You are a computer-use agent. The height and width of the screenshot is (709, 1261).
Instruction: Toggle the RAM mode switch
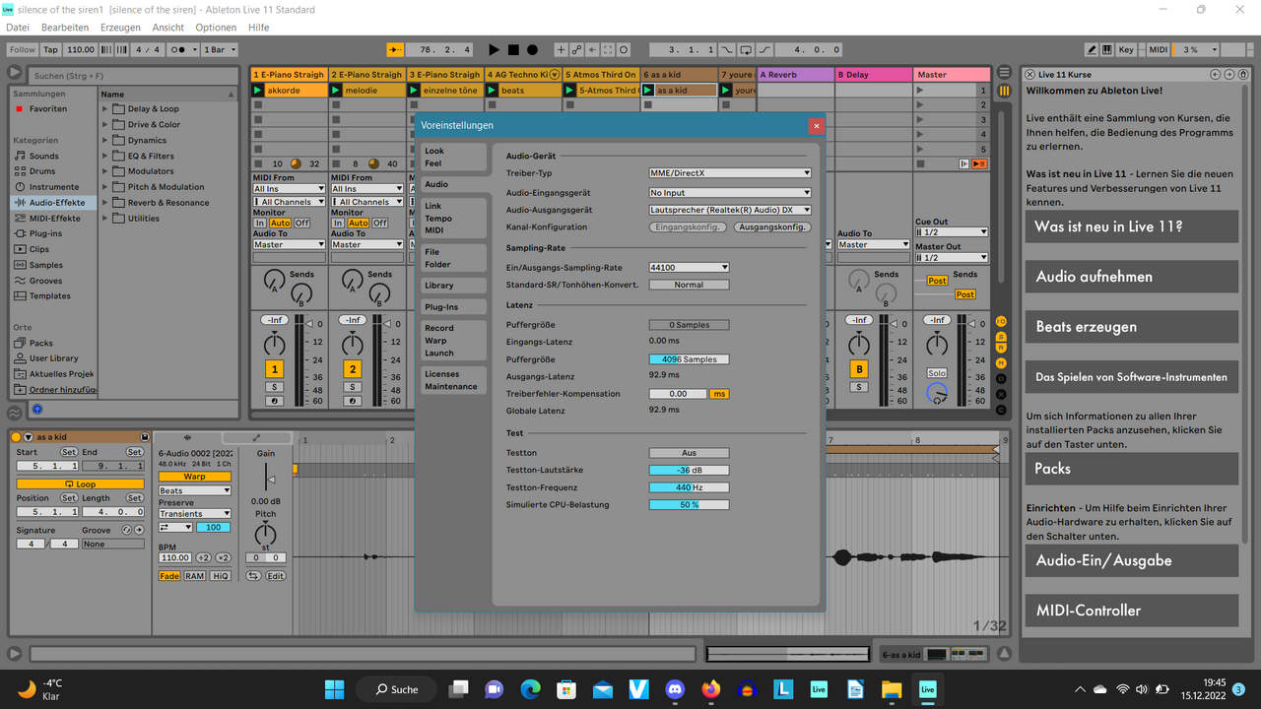194,576
